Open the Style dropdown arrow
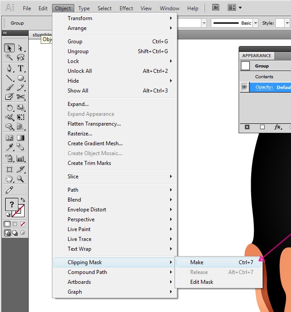 287,23
